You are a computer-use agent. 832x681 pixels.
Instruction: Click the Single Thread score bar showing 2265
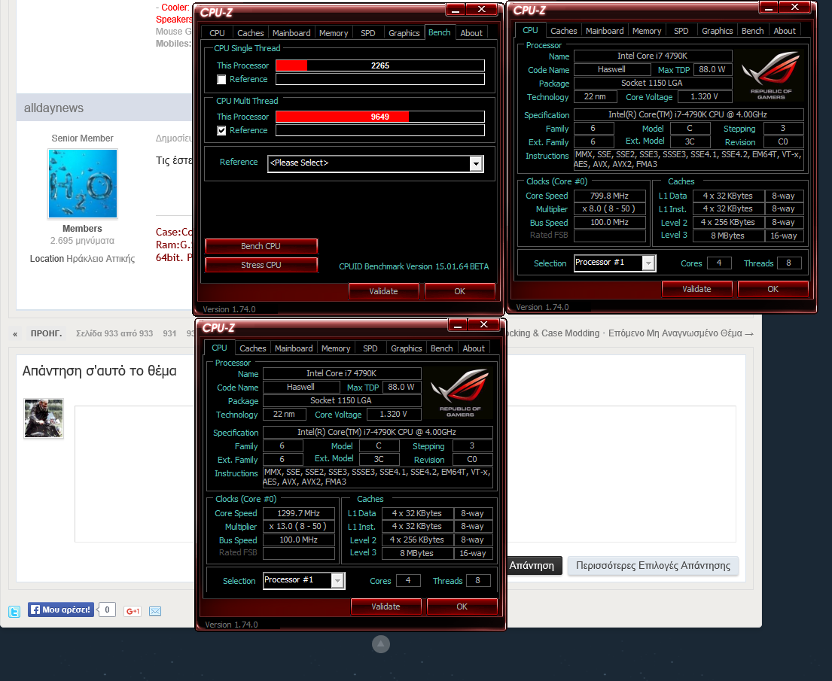click(380, 65)
